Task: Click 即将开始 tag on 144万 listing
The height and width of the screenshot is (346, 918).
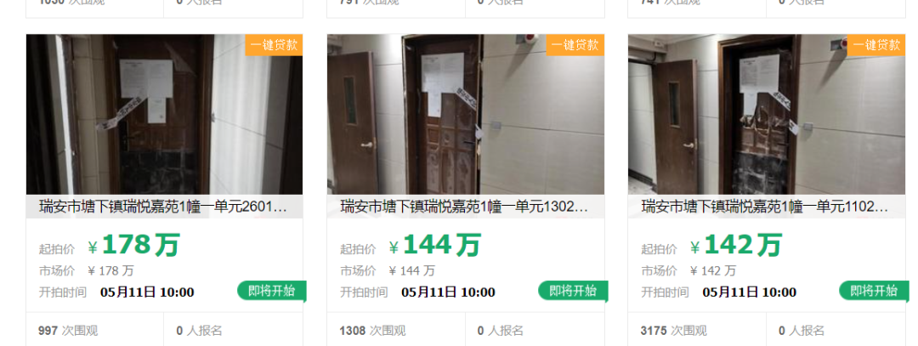Action: point(573,291)
